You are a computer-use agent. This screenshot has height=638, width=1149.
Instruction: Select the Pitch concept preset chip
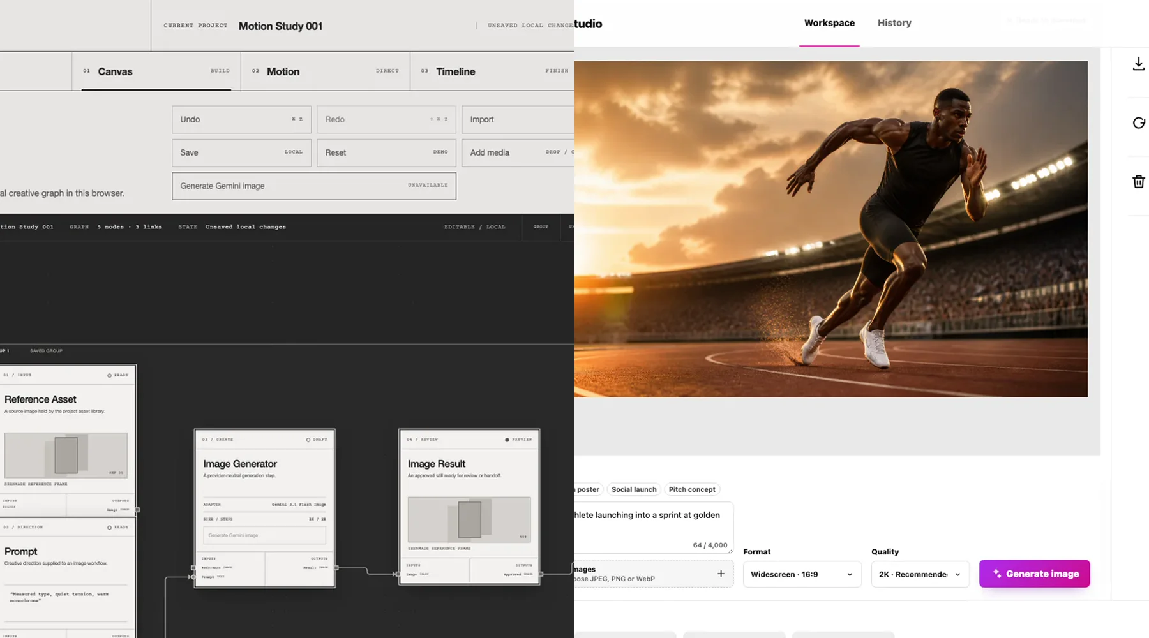(692, 489)
